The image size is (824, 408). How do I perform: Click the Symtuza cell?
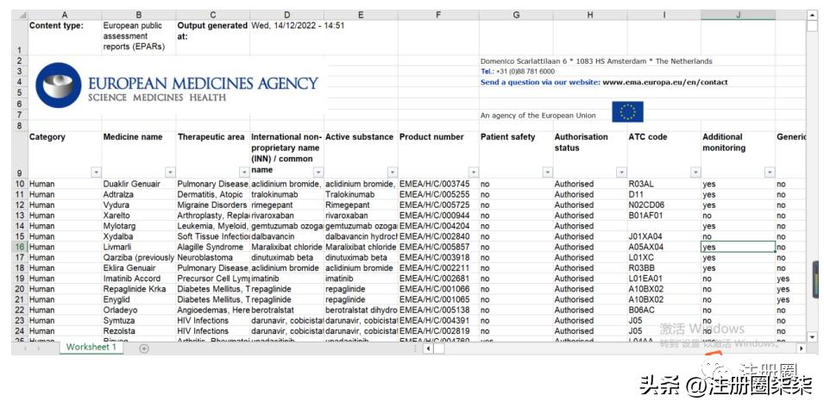click(x=138, y=320)
